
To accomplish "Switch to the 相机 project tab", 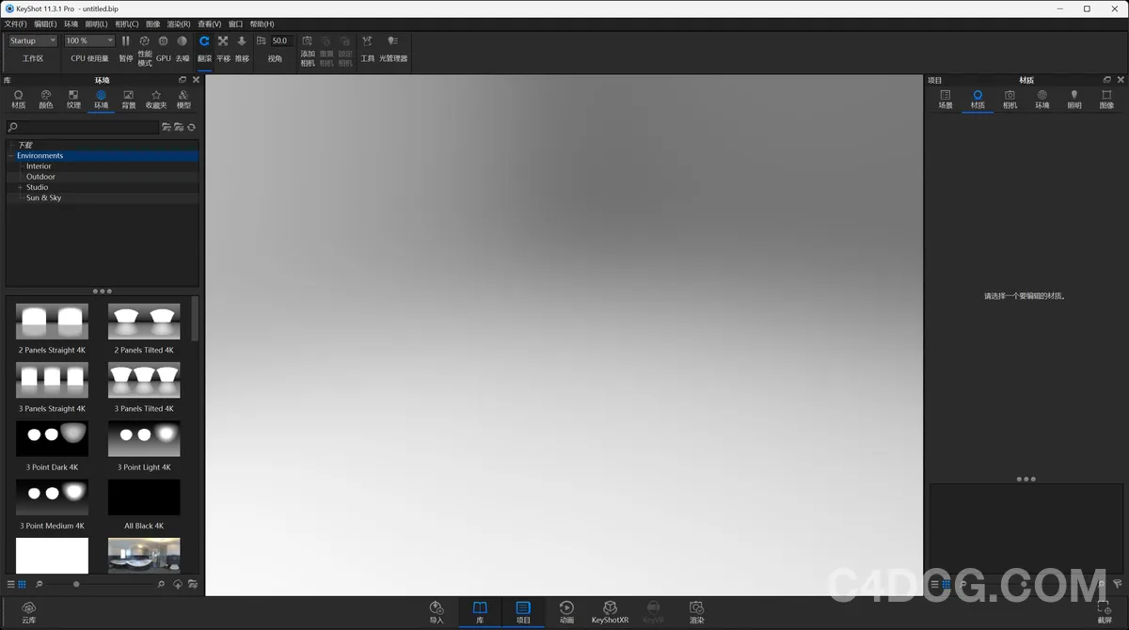I will (x=1010, y=97).
